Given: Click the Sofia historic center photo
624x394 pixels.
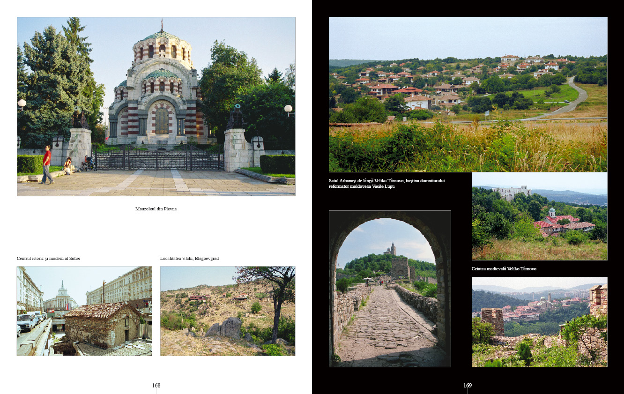Looking at the screenshot, I should pyautogui.click(x=84, y=311).
